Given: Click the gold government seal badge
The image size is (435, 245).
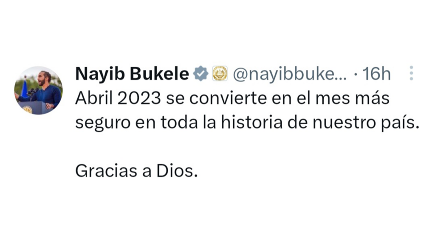Looking at the screenshot, I should (220, 74).
